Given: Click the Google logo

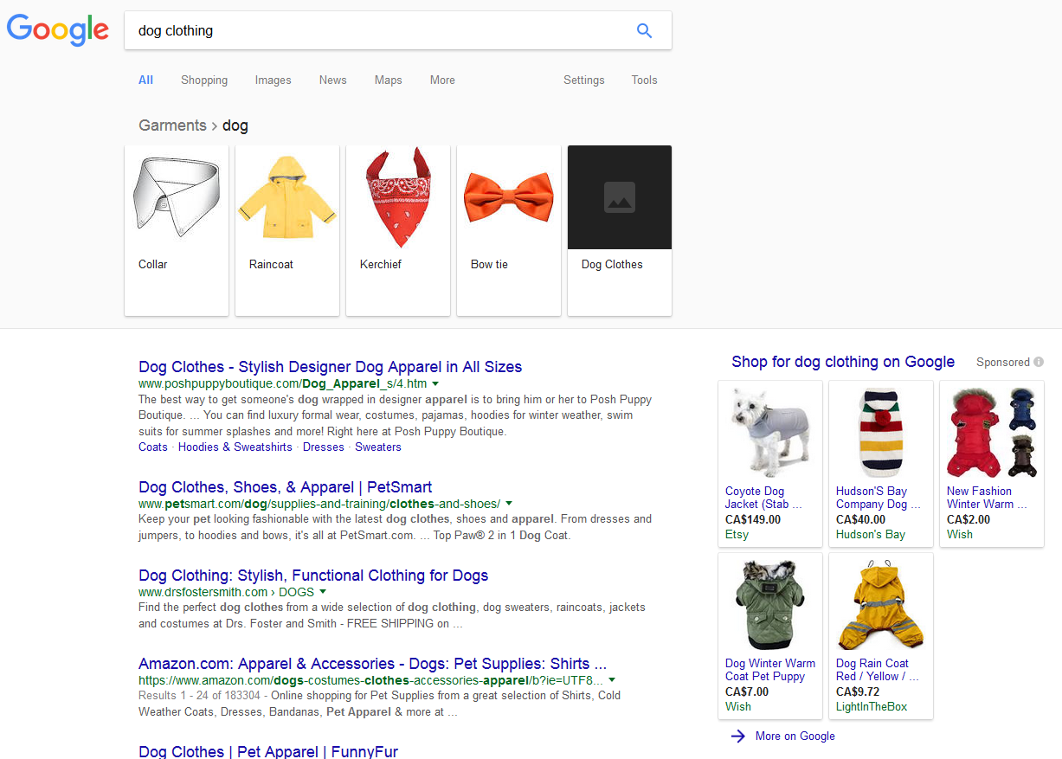Looking at the screenshot, I should [x=58, y=30].
